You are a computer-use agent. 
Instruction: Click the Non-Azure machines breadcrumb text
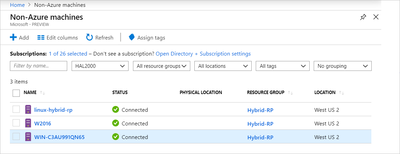click(60, 5)
